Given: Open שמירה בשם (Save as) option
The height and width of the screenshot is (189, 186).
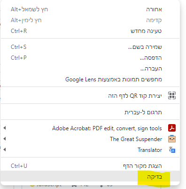Looking at the screenshot, I should [x=90, y=47].
